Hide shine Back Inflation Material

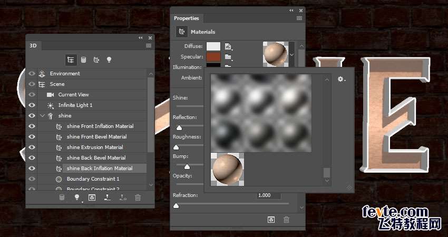pyautogui.click(x=32, y=169)
